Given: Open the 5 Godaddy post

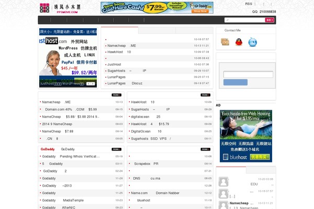Looking at the screenshot, I should (x=52, y=164).
